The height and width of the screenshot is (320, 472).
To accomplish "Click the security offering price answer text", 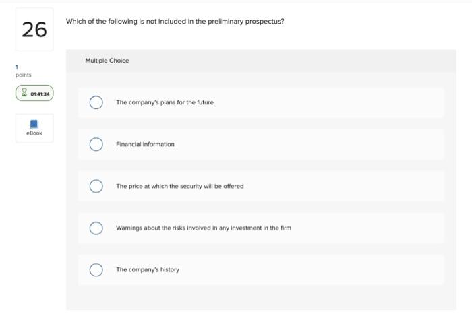I will pyautogui.click(x=179, y=186).
